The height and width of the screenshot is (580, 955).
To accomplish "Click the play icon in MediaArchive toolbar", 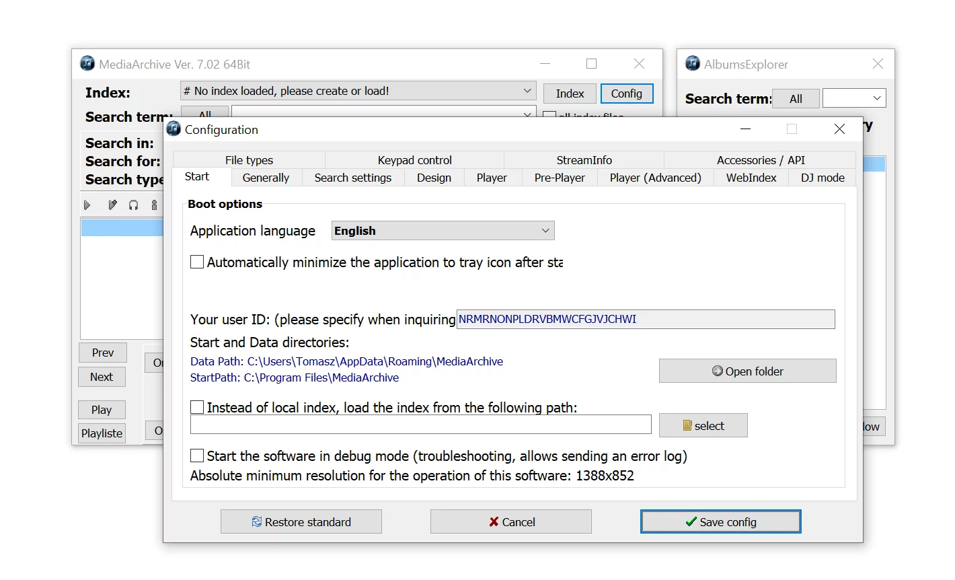I will [x=87, y=205].
